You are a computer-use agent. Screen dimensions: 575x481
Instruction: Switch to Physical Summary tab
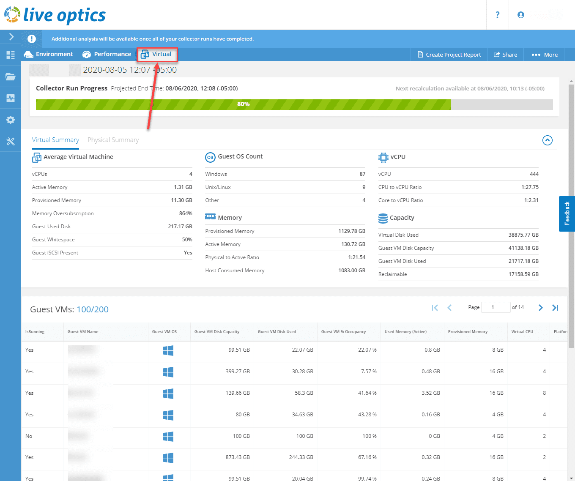(x=113, y=140)
